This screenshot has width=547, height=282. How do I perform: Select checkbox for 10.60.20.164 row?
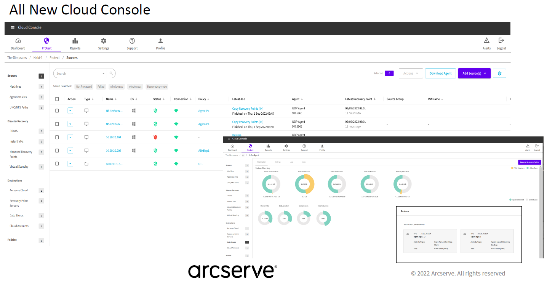tap(57, 137)
